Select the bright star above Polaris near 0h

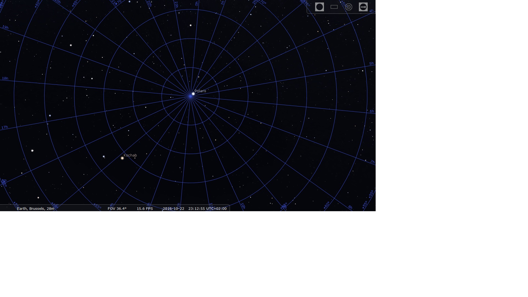click(x=191, y=25)
